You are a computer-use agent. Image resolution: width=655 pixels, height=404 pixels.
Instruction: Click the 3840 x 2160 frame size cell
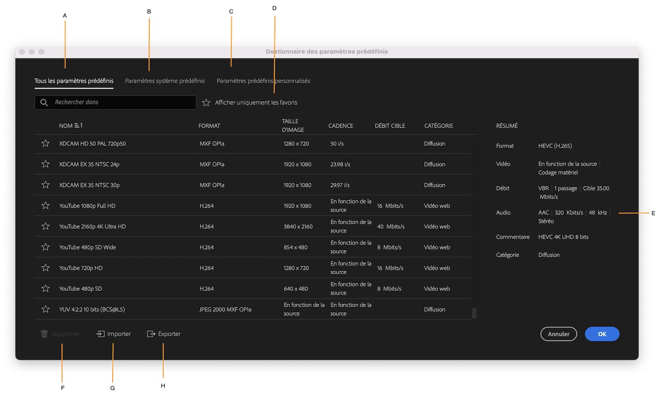click(298, 226)
